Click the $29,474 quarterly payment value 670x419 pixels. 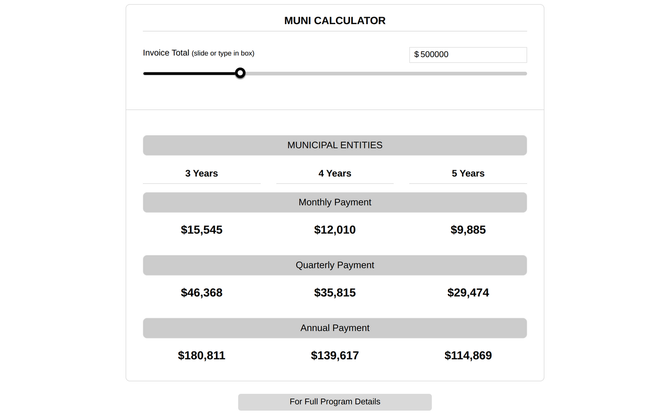468,292
